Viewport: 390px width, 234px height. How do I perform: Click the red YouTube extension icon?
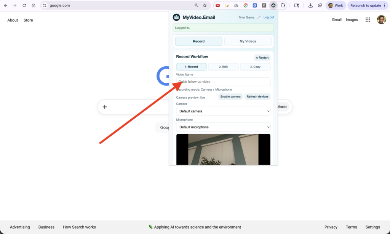click(x=218, y=6)
